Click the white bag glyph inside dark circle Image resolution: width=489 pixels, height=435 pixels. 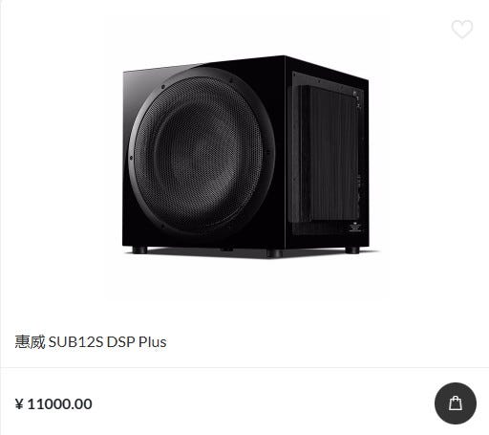[456, 403]
